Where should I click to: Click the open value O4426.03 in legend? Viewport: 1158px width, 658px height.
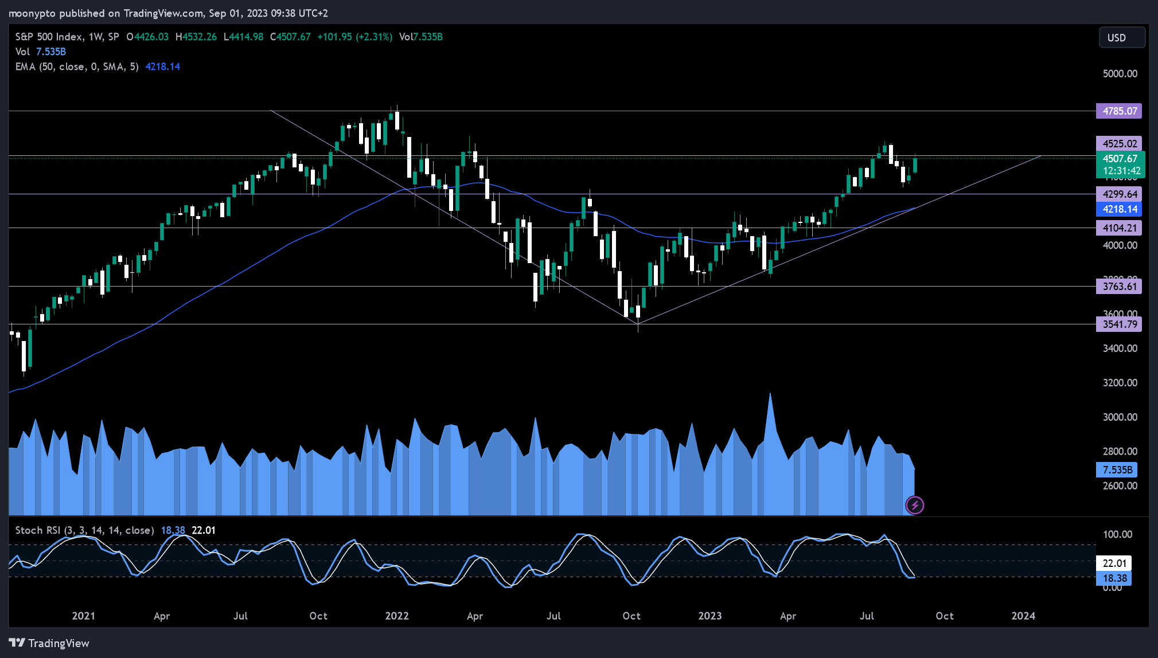point(147,37)
